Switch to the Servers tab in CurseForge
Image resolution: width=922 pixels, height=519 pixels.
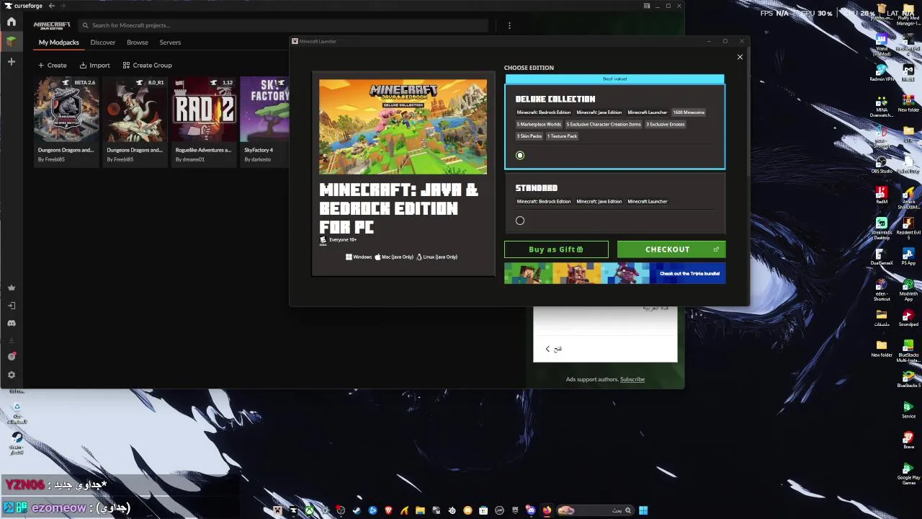coord(170,43)
